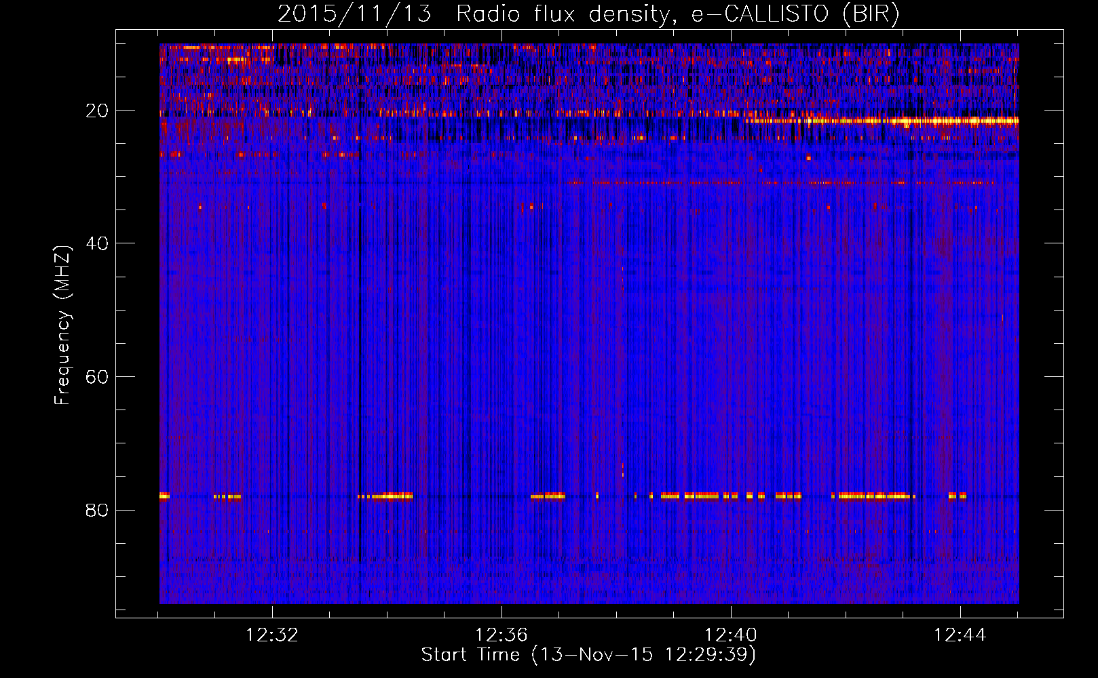Screen dimensions: 1098x678
Task: Click the y-axis tick label '40'
Action: click(x=98, y=243)
